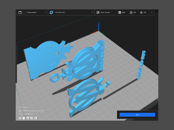Switch to right side view icon

(36, 118)
